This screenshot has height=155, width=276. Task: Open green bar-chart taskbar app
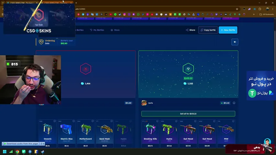(x=11, y=151)
